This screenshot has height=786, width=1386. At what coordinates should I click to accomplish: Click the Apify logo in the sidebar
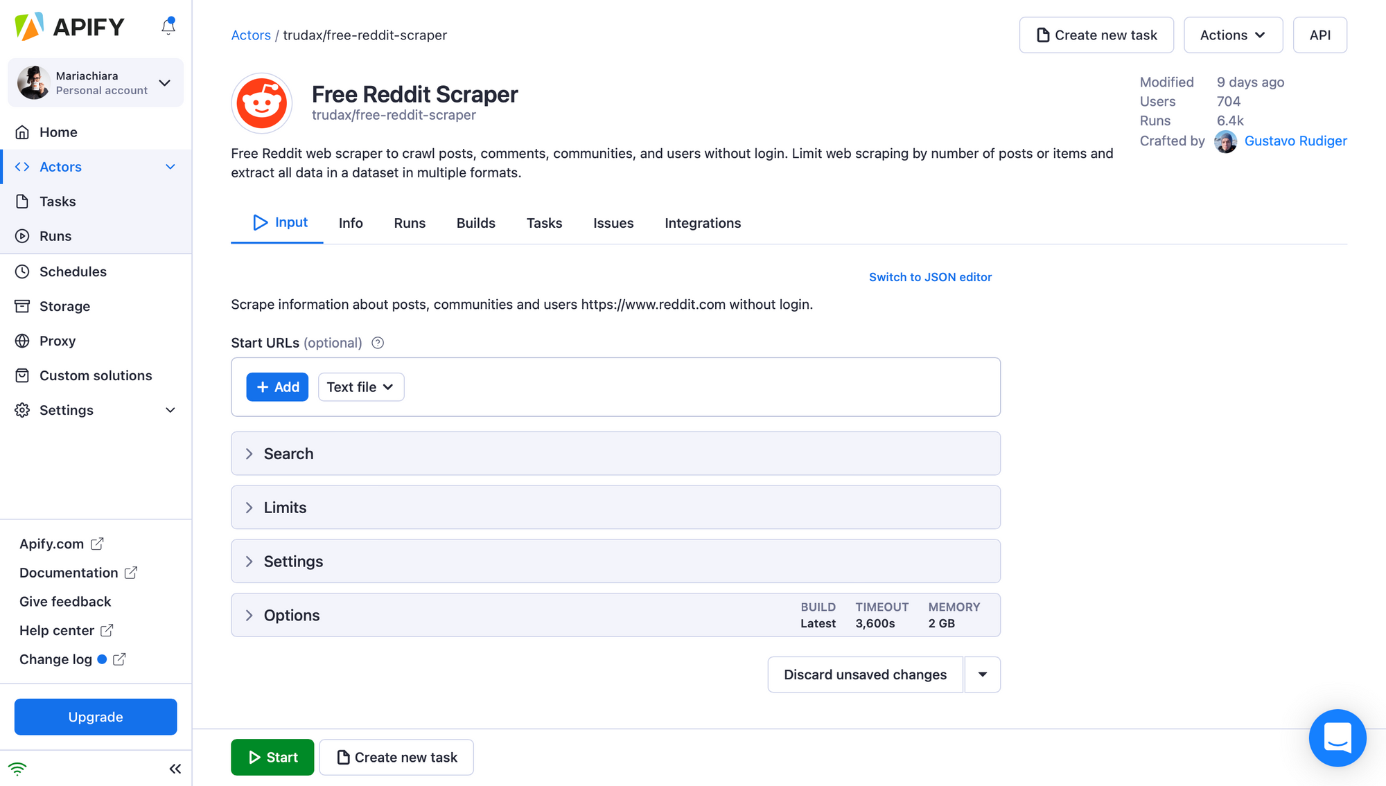tap(69, 27)
